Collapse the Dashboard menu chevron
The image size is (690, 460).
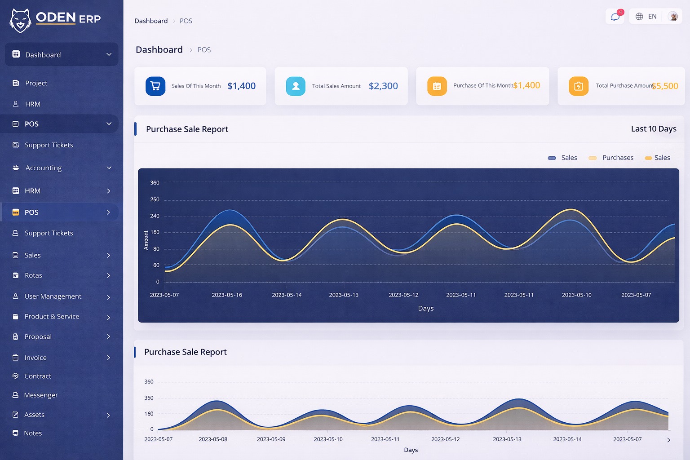(x=109, y=54)
